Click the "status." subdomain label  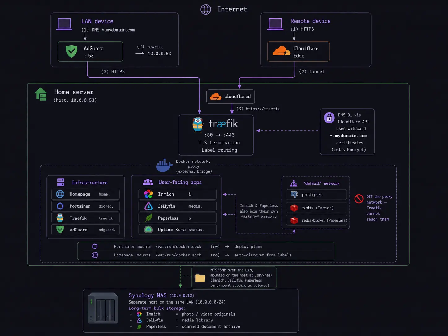pyautogui.click(x=196, y=230)
